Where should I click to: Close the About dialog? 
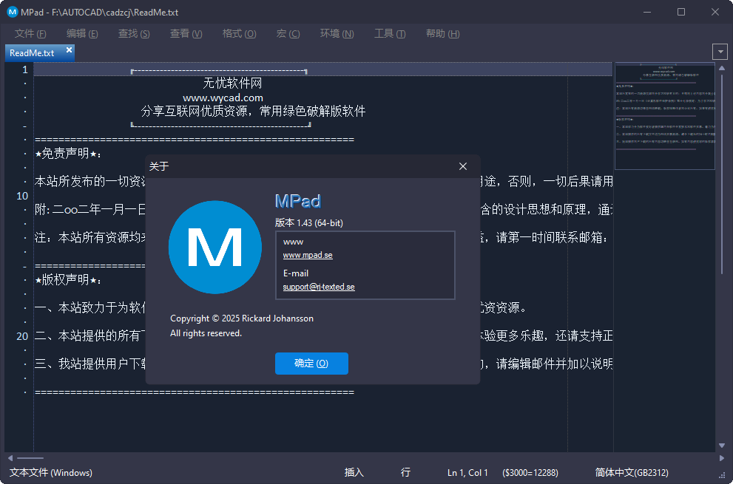click(462, 166)
